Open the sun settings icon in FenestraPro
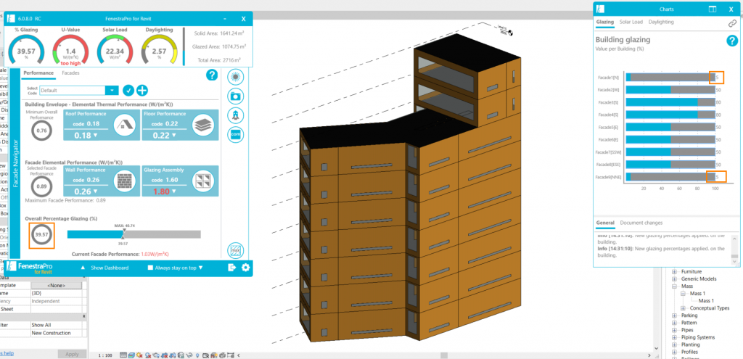This screenshot has width=743, height=359. (236, 77)
